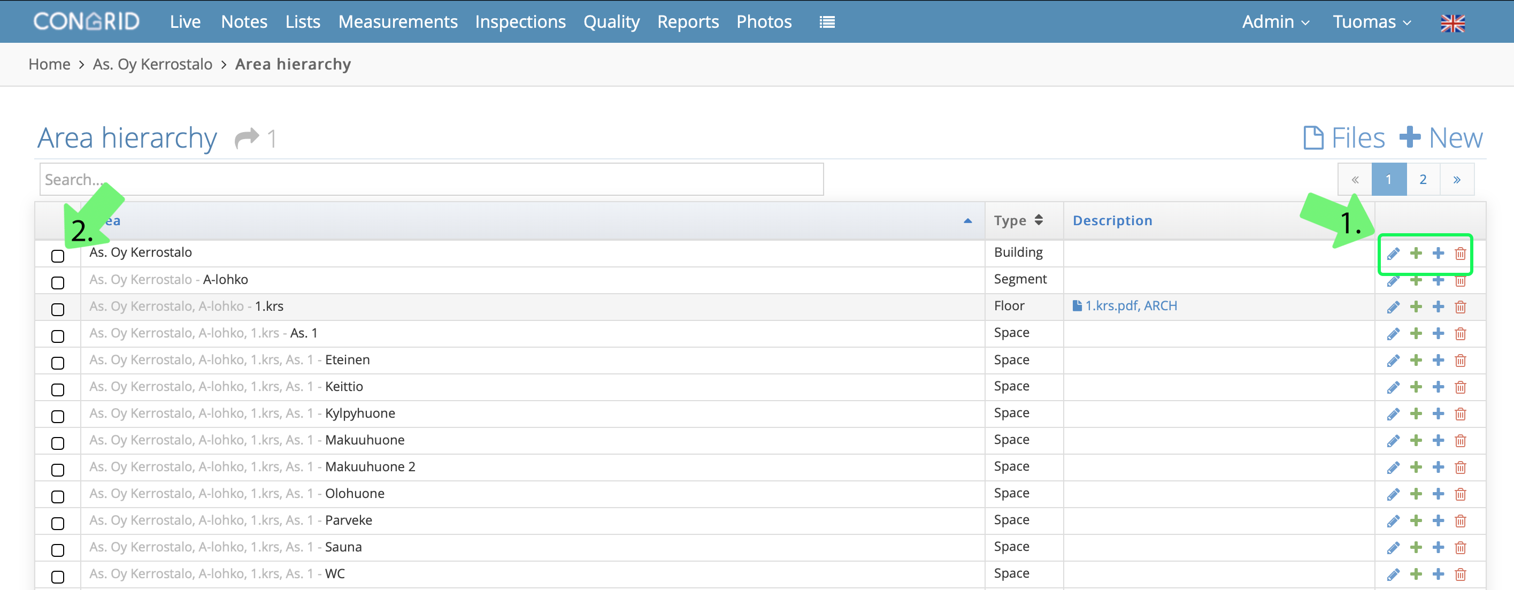This screenshot has height=590, width=1514.
Task: Select the Olohuone checkbox
Action: tap(58, 496)
